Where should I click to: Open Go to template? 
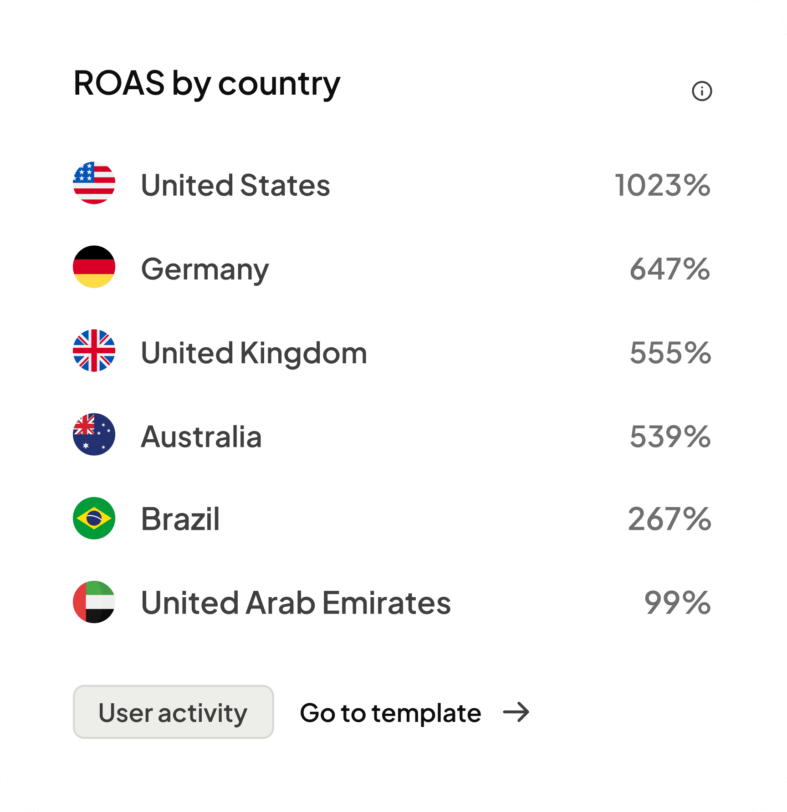point(391,712)
